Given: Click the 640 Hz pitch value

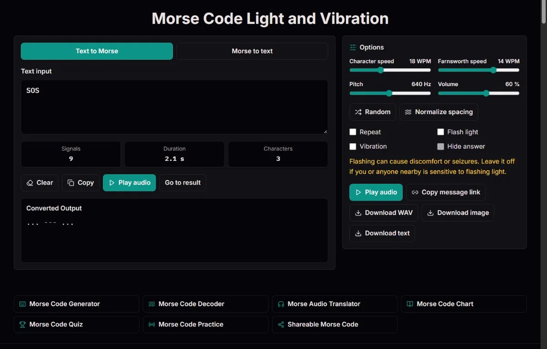Looking at the screenshot, I should pos(421,84).
